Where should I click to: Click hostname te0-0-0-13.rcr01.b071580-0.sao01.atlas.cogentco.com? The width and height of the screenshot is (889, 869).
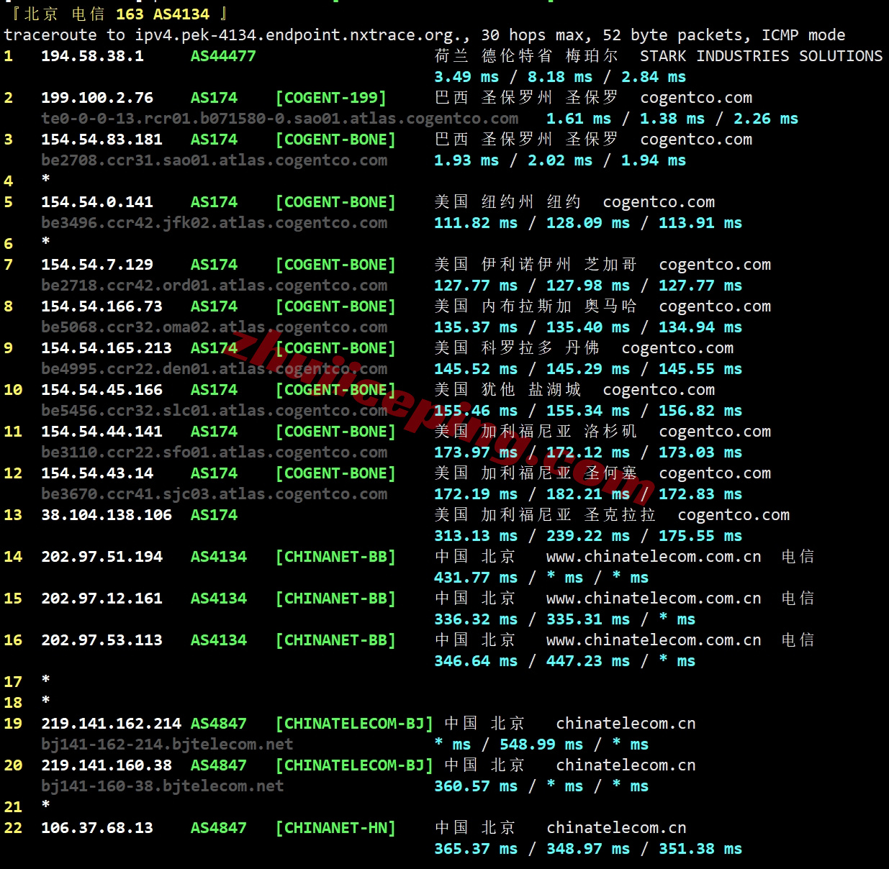[x=280, y=118]
